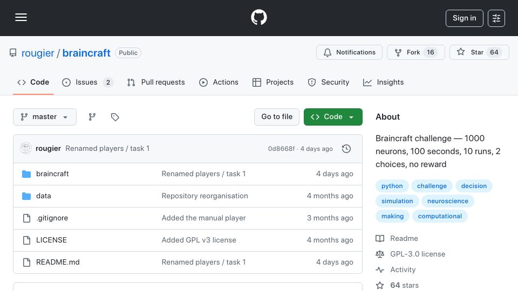Select the decision topic tag
The height and width of the screenshot is (291, 518).
tap(474, 186)
